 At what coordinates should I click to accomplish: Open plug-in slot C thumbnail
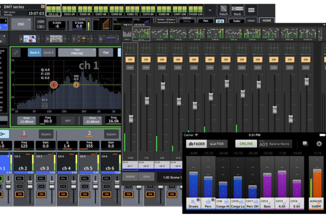pos(83,39)
